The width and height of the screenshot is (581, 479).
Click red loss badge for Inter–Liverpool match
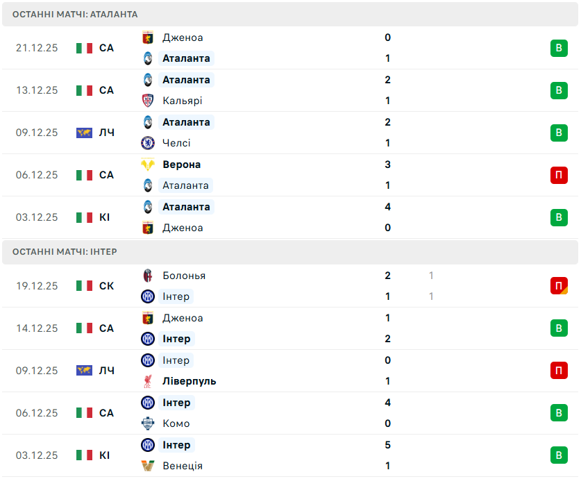coord(559,371)
